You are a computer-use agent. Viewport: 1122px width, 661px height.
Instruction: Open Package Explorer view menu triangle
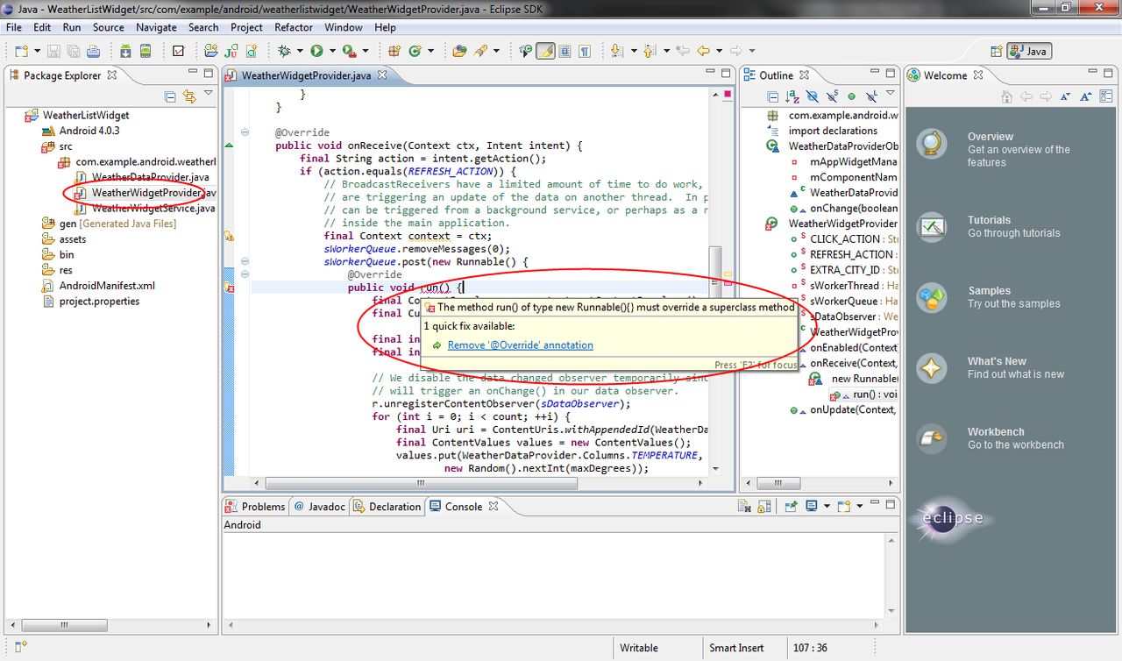(209, 92)
